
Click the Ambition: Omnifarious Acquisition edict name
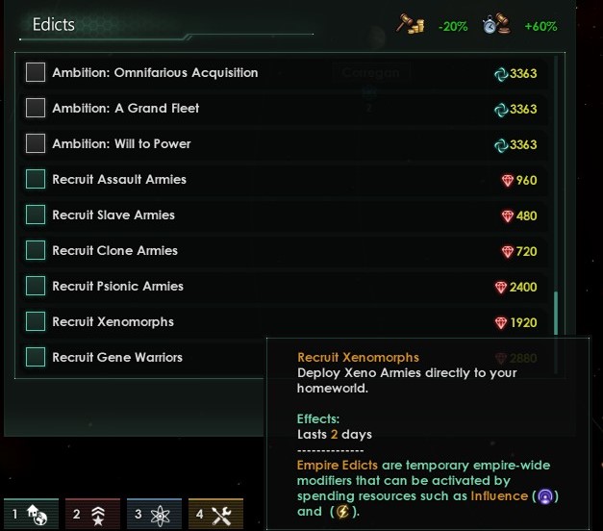155,73
